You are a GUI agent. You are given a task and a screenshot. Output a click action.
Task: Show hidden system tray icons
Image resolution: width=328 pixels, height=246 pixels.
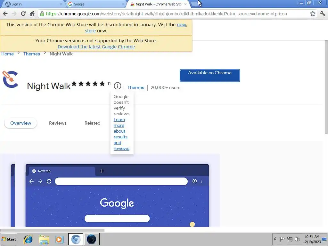(x=275, y=239)
